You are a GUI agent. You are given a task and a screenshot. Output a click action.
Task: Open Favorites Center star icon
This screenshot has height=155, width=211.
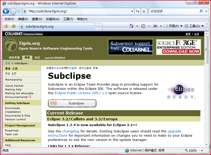click(x=6, y=26)
